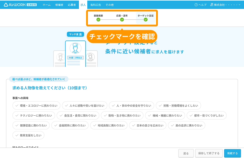Select the 求人 tab
244x159 pixels.
[83, 5]
